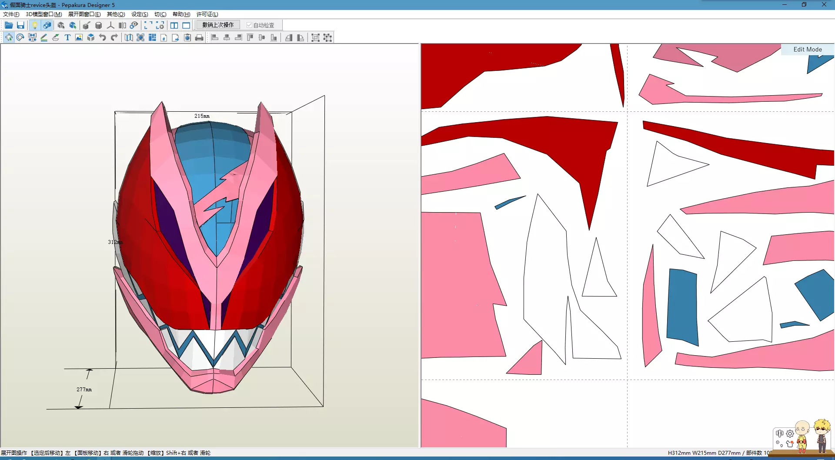The height and width of the screenshot is (460, 835).
Task: Click the blue-top 3D cube icon
Action: click(x=90, y=37)
